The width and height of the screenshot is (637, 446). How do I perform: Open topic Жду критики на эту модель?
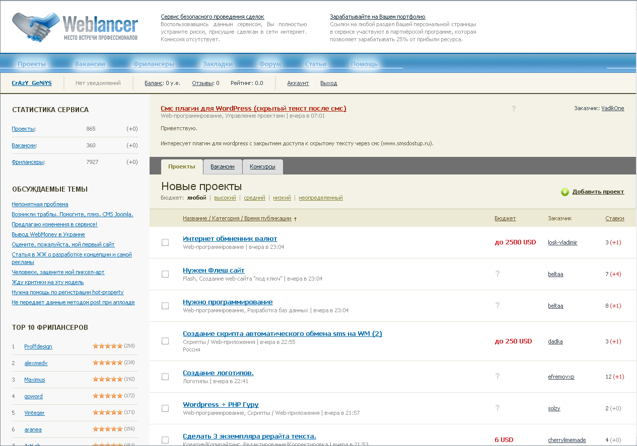pyautogui.click(x=48, y=282)
